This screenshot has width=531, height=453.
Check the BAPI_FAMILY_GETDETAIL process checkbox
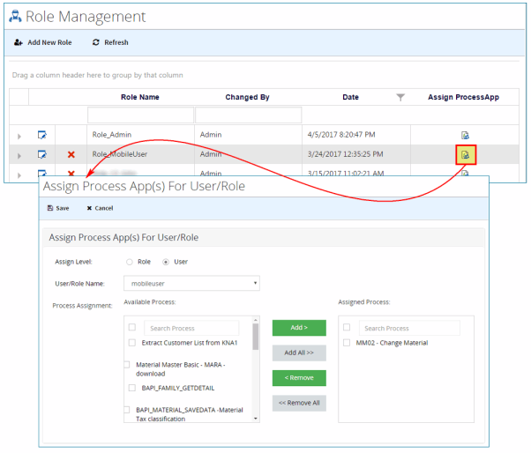[132, 388]
